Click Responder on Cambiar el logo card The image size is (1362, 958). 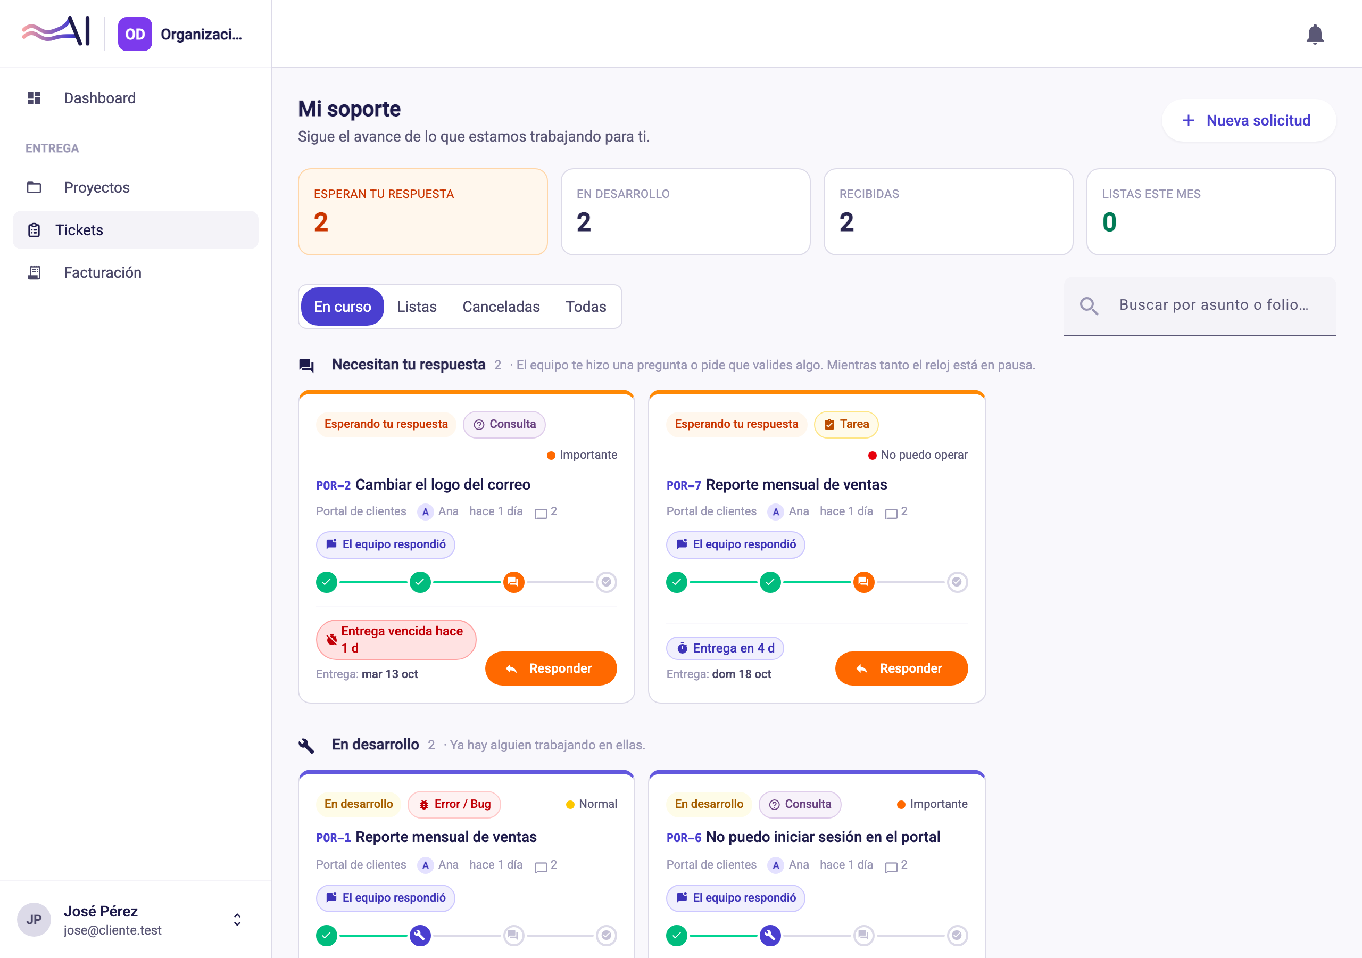coord(551,669)
